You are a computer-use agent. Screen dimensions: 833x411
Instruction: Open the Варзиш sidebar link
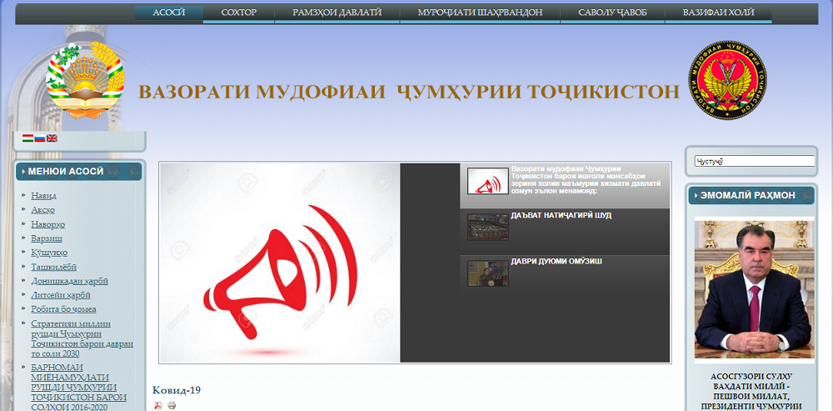(47, 238)
